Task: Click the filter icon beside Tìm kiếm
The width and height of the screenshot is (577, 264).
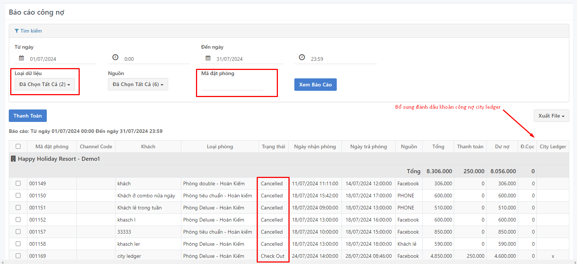Action: coord(16,31)
